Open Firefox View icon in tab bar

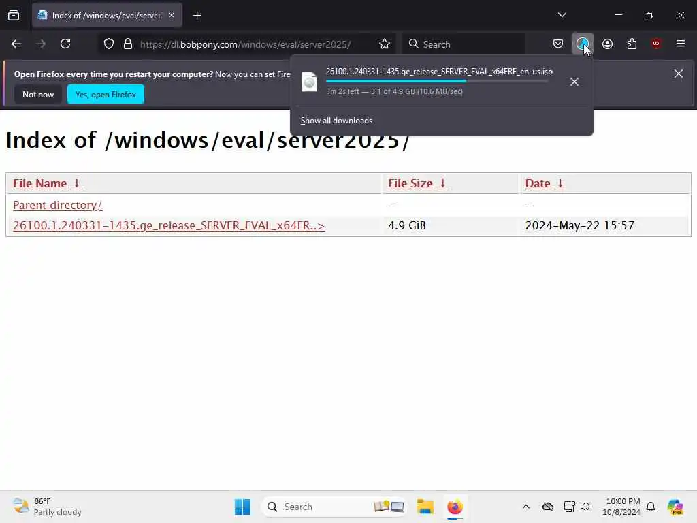(x=14, y=15)
